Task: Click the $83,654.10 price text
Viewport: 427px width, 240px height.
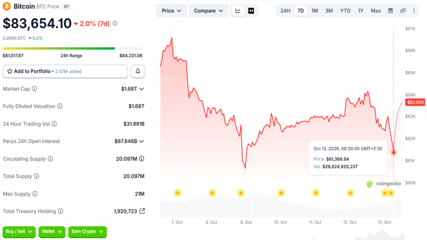Action: [x=37, y=23]
